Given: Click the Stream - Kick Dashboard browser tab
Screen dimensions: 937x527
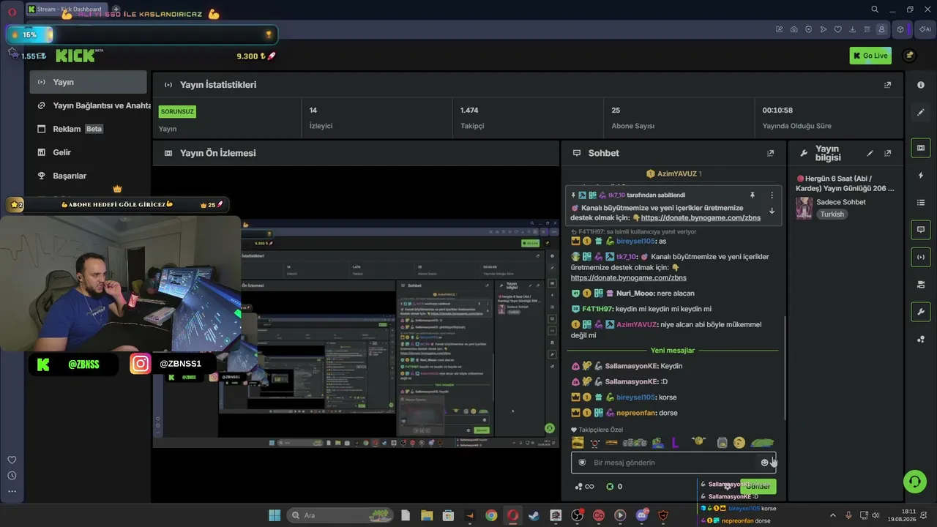Looking at the screenshot, I should (66, 10).
